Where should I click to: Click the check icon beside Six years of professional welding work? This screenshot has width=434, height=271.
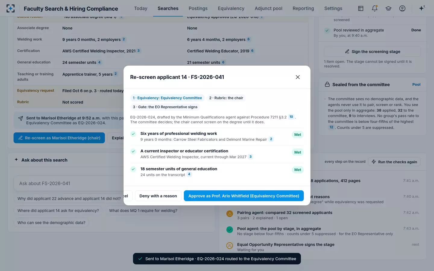[133, 134]
